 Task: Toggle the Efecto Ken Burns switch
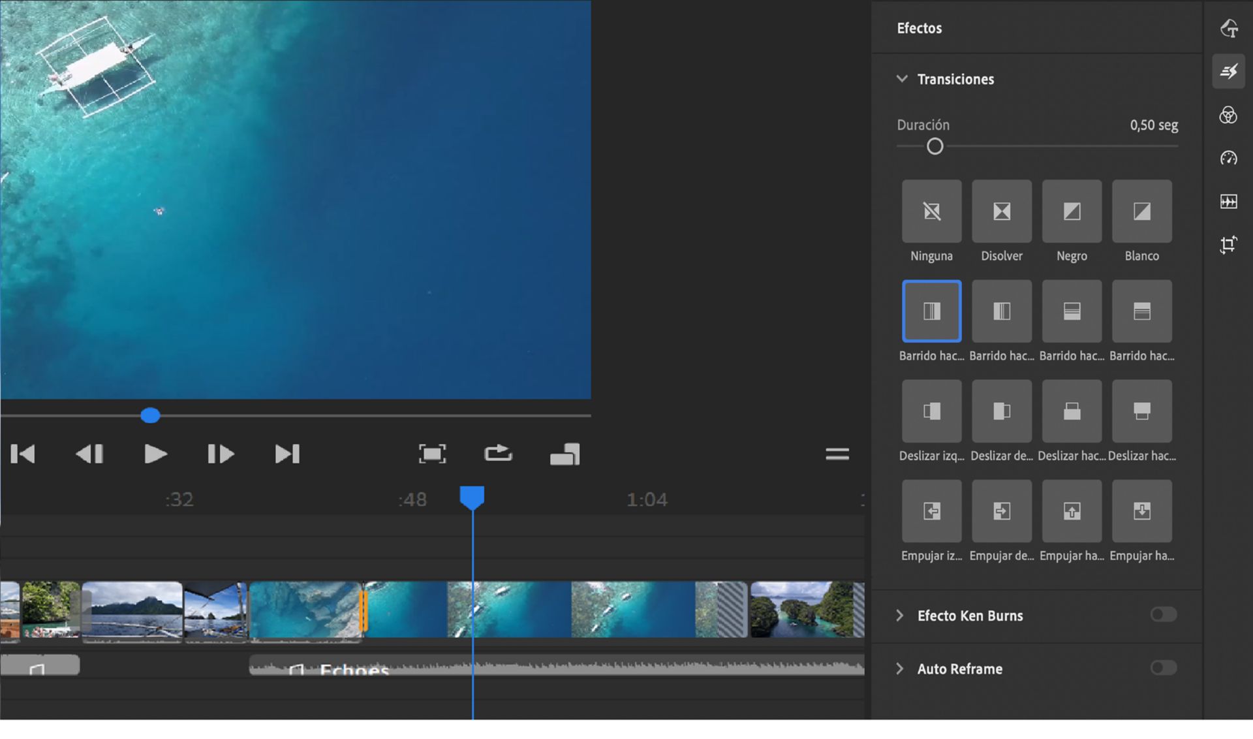(1163, 614)
